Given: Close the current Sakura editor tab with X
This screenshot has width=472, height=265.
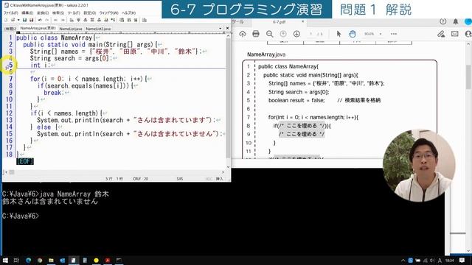Looking at the screenshot, I should 227,28.
